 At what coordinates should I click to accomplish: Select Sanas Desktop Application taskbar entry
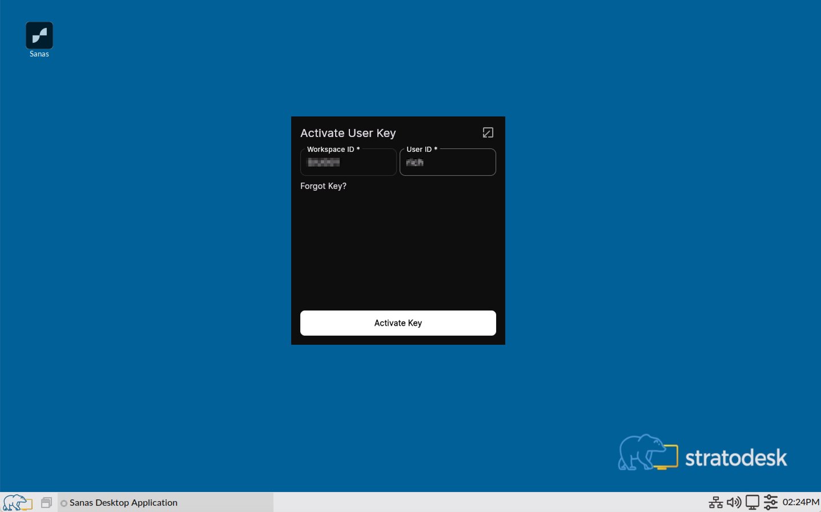(x=123, y=502)
